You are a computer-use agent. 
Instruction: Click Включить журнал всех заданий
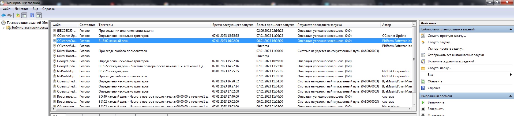pos(451,61)
